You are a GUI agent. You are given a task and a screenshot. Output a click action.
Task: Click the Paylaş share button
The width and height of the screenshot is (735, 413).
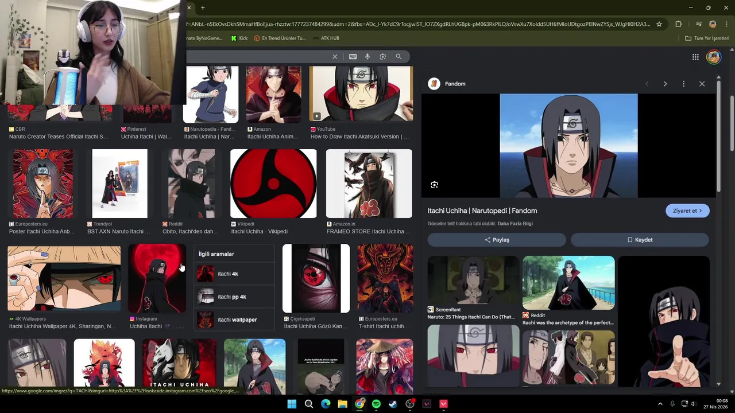click(497, 240)
